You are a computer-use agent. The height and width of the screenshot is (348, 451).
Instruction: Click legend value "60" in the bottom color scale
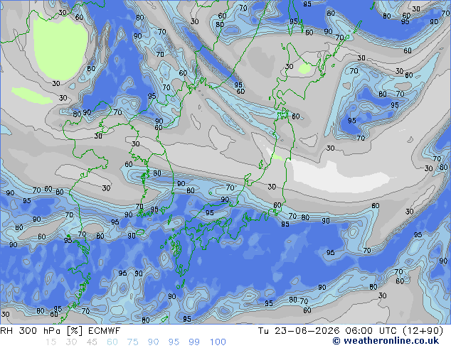coord(112,342)
